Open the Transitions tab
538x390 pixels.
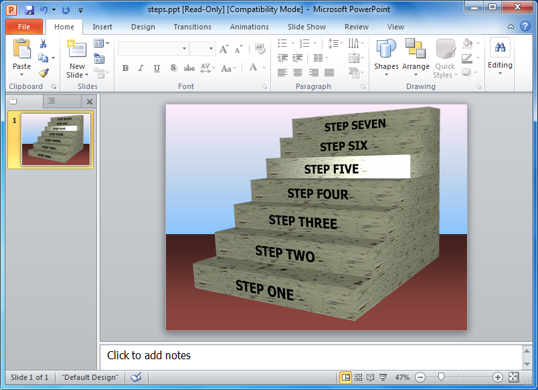192,27
